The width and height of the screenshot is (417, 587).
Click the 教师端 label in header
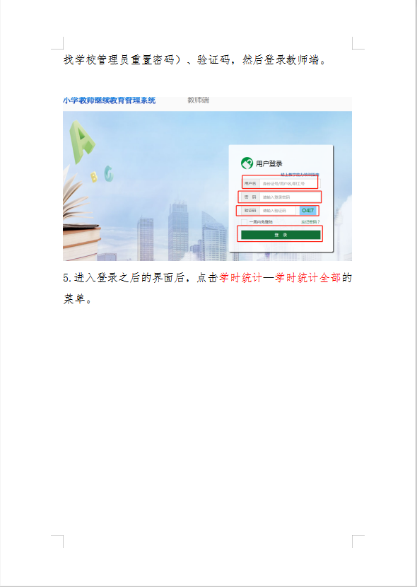[198, 100]
